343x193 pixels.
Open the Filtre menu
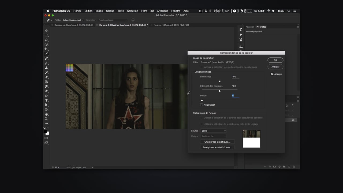[x=144, y=11]
